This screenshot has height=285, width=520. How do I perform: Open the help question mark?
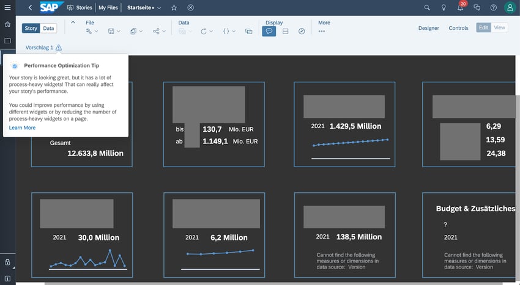coord(494,7)
